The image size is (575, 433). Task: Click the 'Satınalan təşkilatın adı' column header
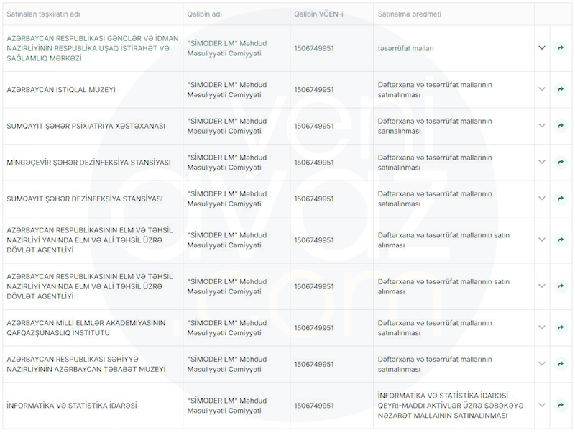pyautogui.click(x=43, y=14)
